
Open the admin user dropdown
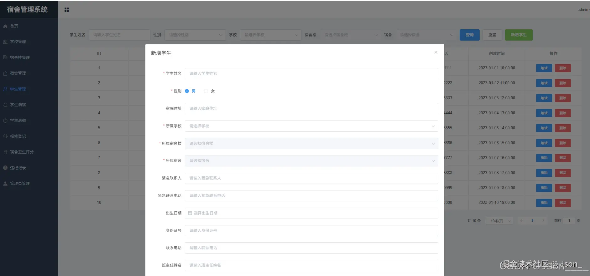(x=583, y=10)
